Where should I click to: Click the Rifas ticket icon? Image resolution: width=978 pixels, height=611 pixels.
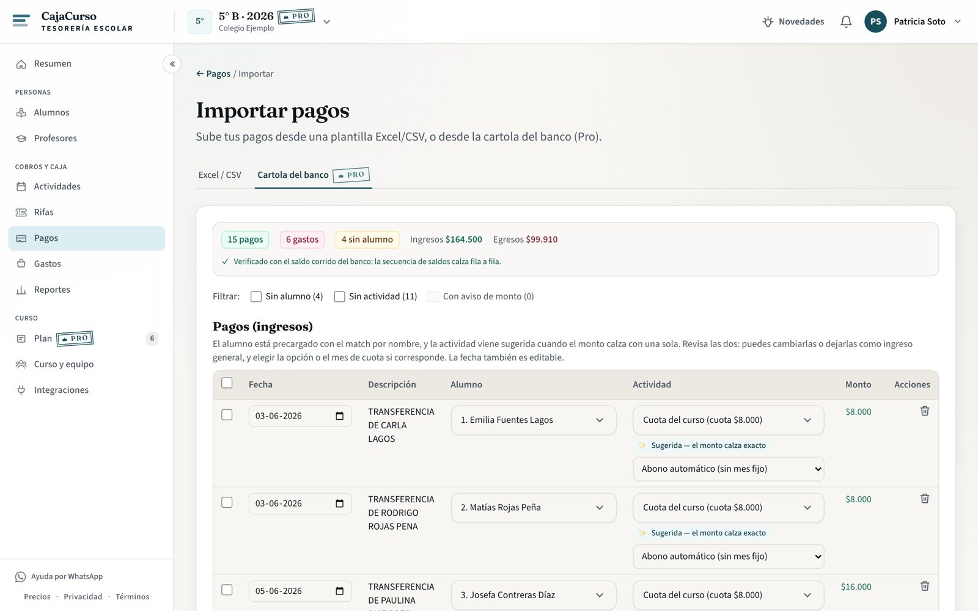pyautogui.click(x=21, y=213)
